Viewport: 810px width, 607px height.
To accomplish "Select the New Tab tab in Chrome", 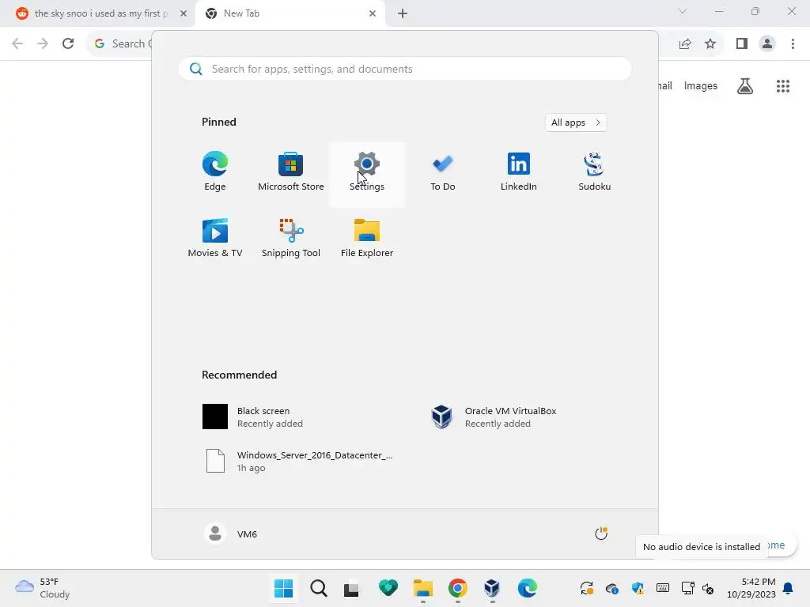I will tap(290, 13).
